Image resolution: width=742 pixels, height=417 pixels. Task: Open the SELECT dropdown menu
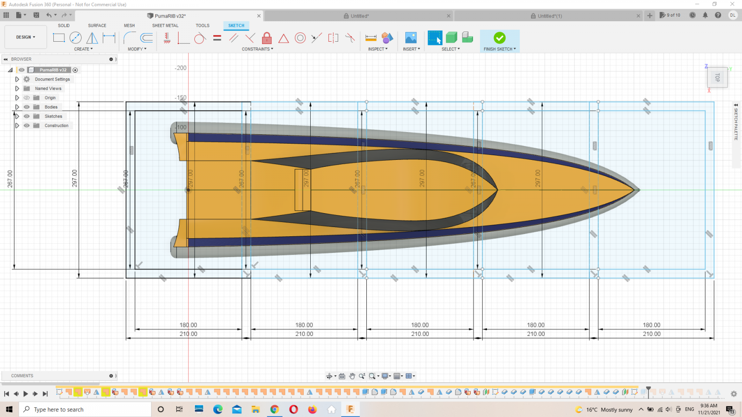point(451,49)
